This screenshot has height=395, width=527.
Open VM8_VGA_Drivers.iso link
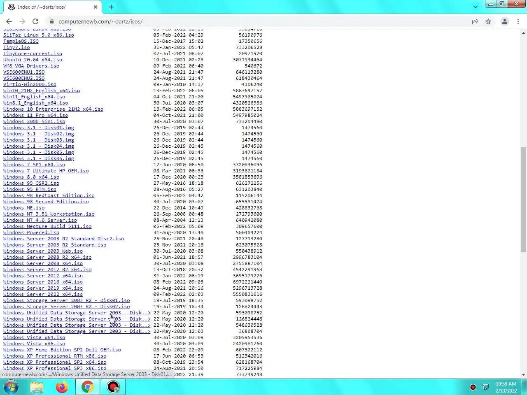click(x=31, y=66)
